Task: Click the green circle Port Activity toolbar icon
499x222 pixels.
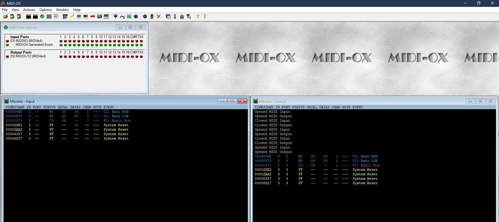Action: (x=42, y=16)
